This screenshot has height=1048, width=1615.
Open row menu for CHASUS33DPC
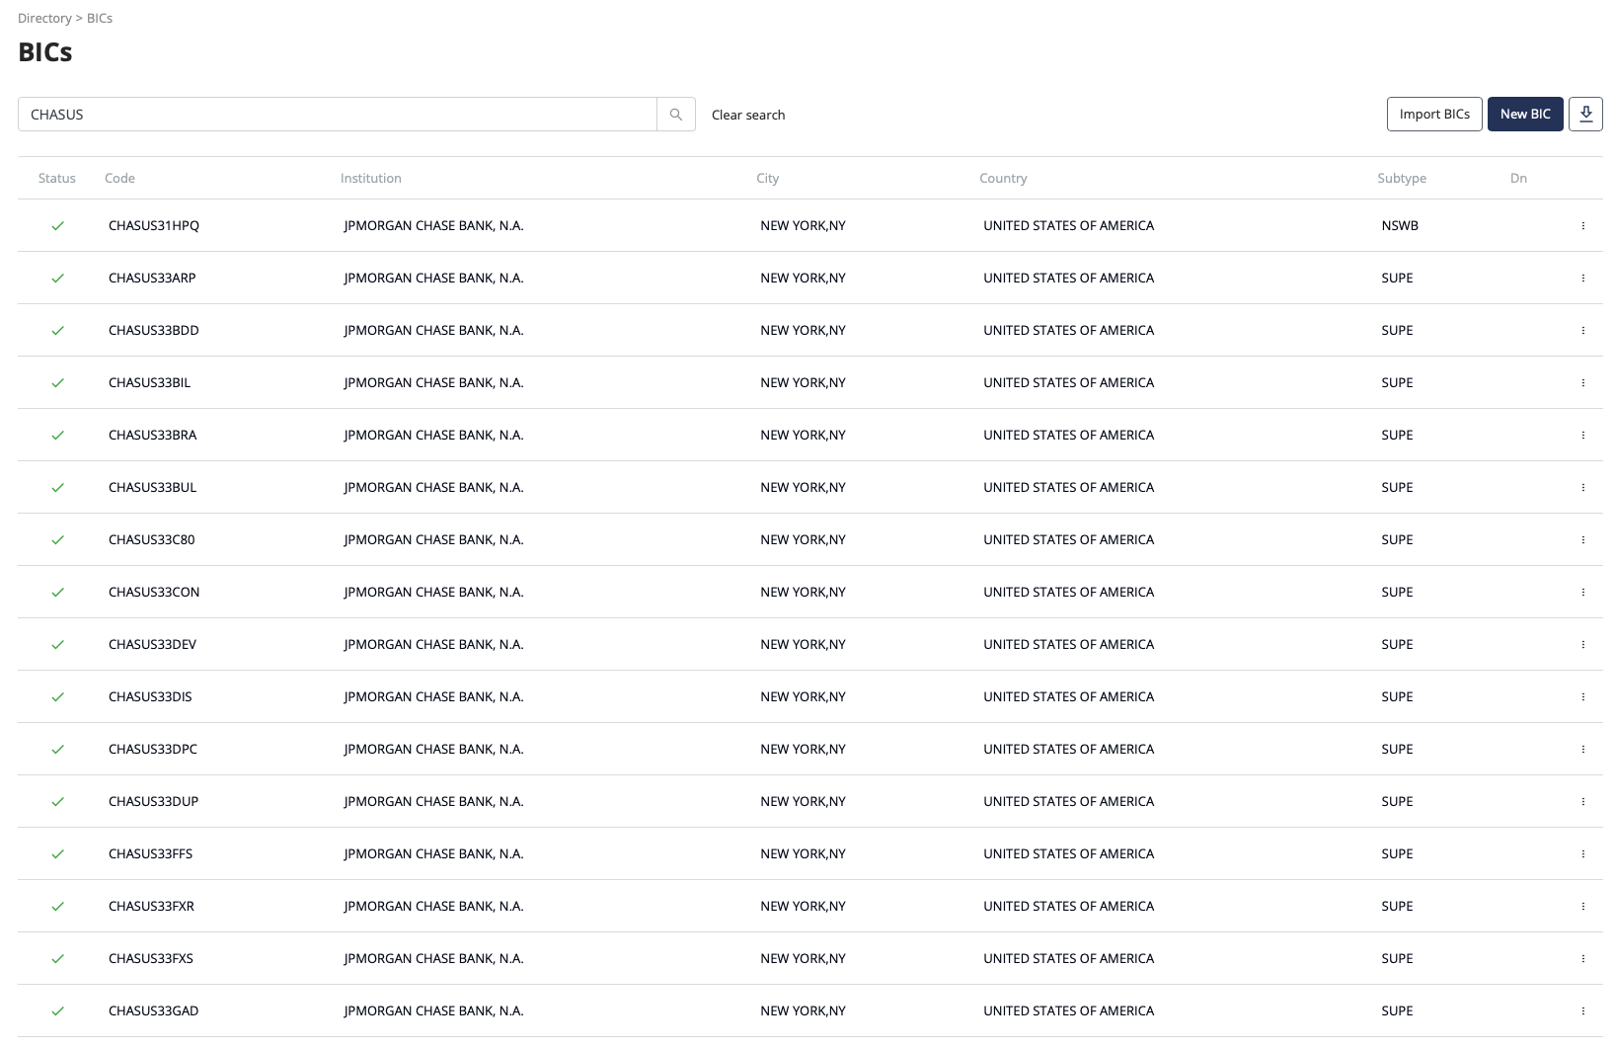(x=1583, y=750)
